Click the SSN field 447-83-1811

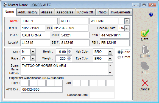(x=115, y=35)
